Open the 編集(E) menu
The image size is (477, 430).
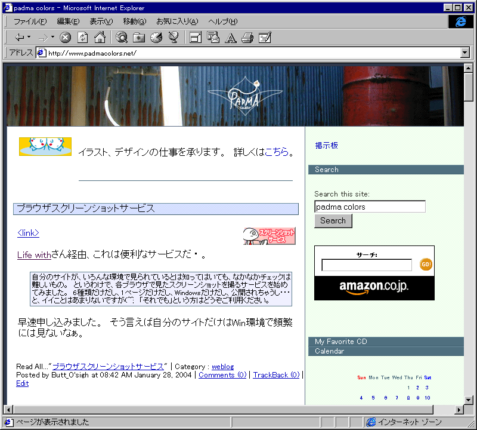coord(68,21)
